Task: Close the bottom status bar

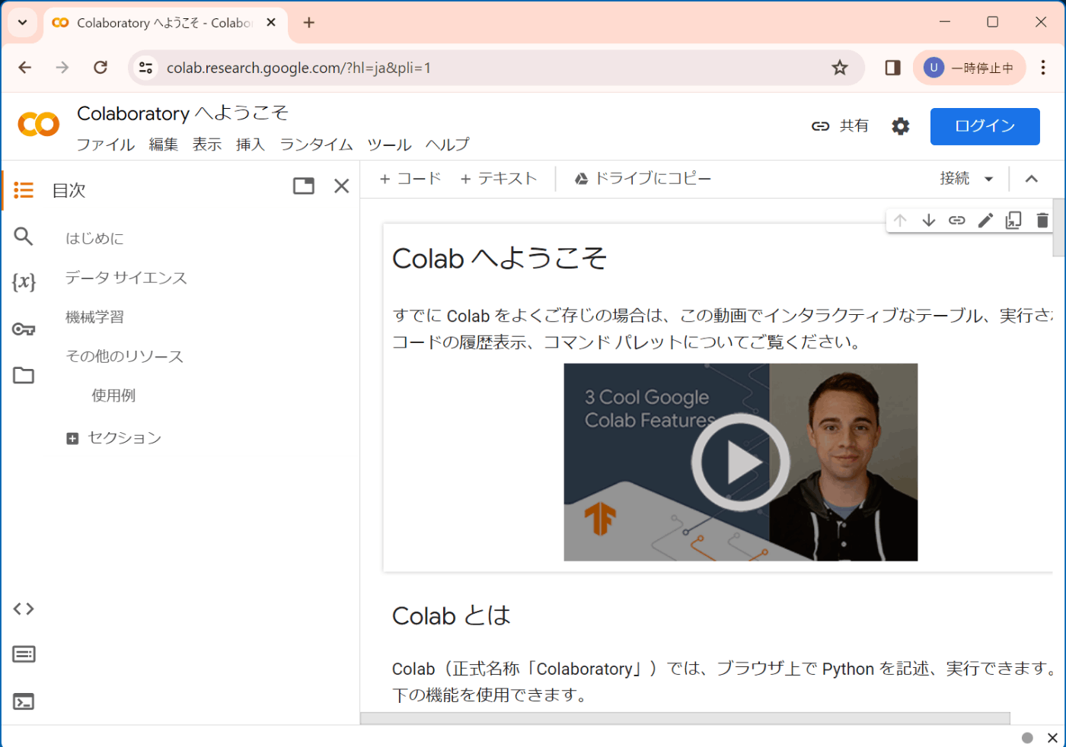Action: pos(1052,738)
